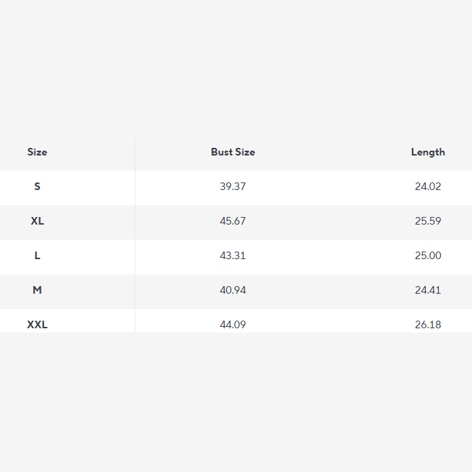This screenshot has width=472, height=472.
Task: Click bust size value 44.09
Action: point(233,324)
